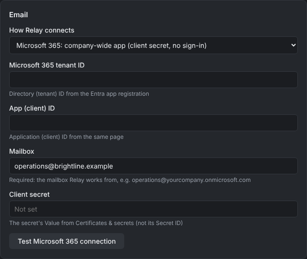Click the Mailbox field with operations@brightline.example
The height and width of the screenshot is (259, 307).
coord(153,166)
